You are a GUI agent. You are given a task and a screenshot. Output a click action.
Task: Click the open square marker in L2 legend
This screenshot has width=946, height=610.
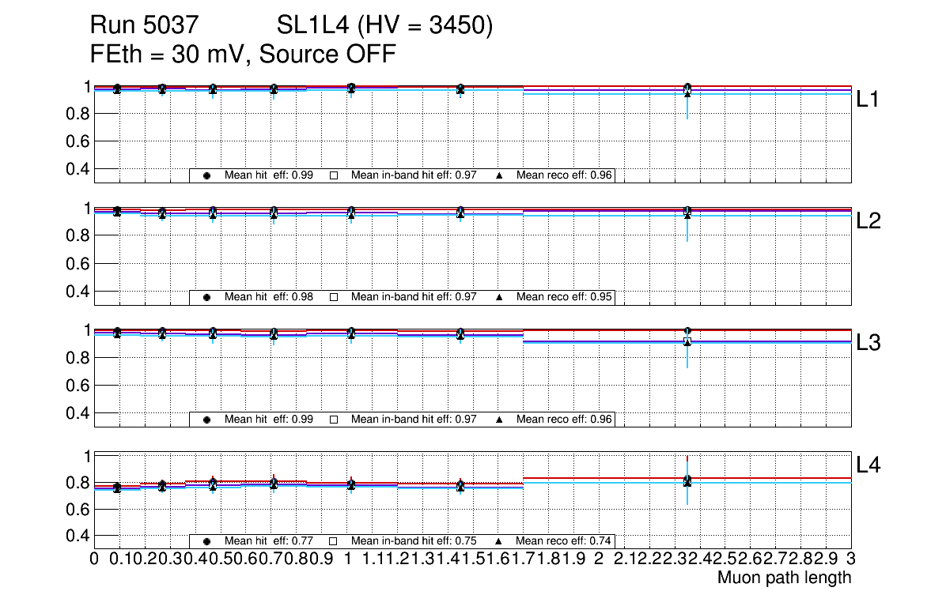click(x=334, y=297)
